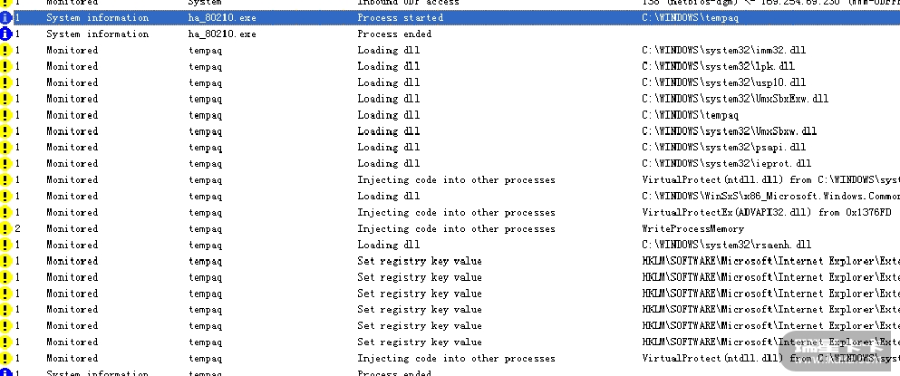The width and height of the screenshot is (900, 376).
Task: Click count value 2 in WriteProcessMemory row
Action: point(17,228)
